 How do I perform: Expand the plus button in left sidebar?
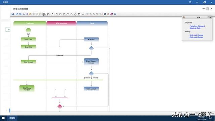click(x=8, y=29)
